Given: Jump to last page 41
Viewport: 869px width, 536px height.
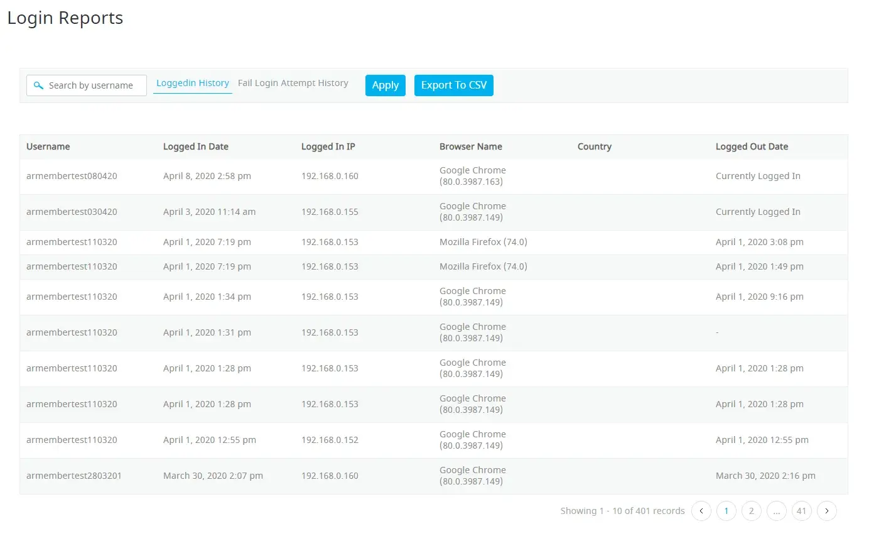Looking at the screenshot, I should (801, 511).
